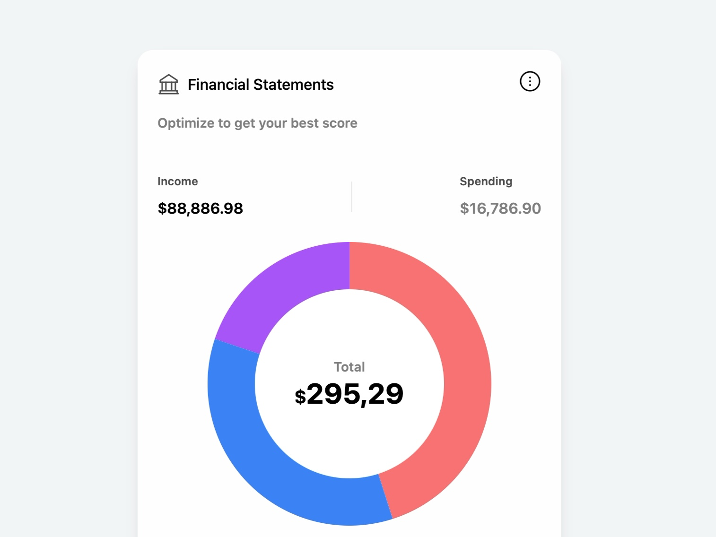
Task: Click the bank building icon
Action: tap(168, 84)
